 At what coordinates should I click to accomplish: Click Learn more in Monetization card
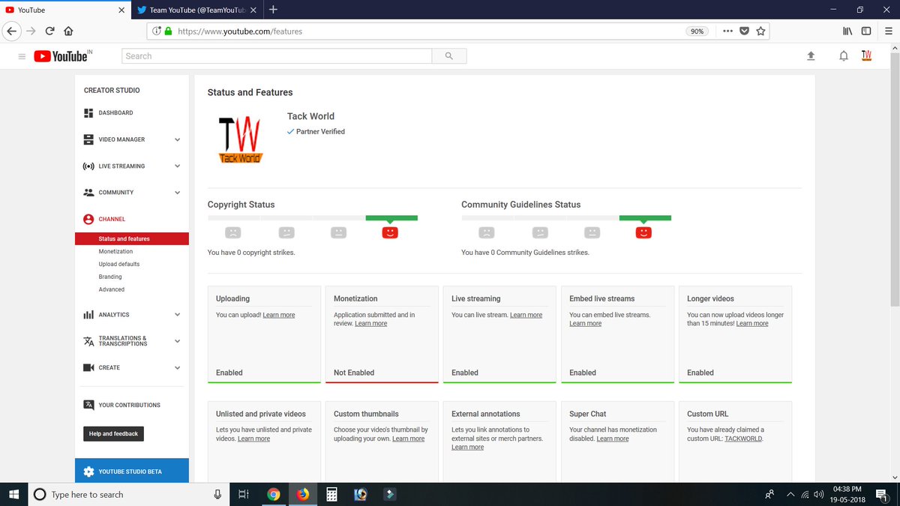pos(371,324)
